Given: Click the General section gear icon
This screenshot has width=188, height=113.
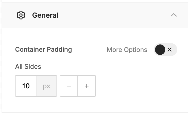Looking at the screenshot, I should coord(21,15).
